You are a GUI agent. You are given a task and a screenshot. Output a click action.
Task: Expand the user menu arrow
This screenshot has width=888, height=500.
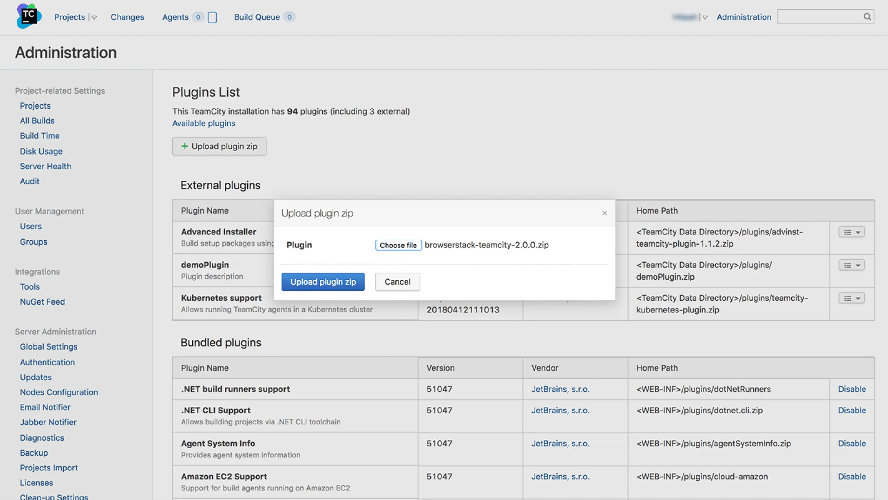click(x=705, y=17)
